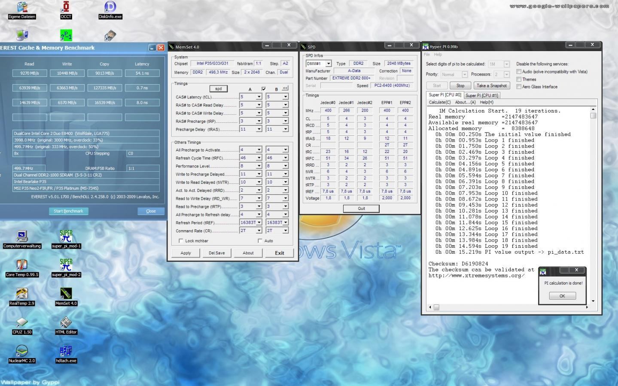Click Exit in MemSet
This screenshot has width=618, height=386.
[x=280, y=253]
